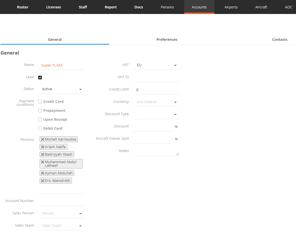Remove Michell Aarnoudse from Persons
This screenshot has width=296, height=240.
[x=42, y=139]
